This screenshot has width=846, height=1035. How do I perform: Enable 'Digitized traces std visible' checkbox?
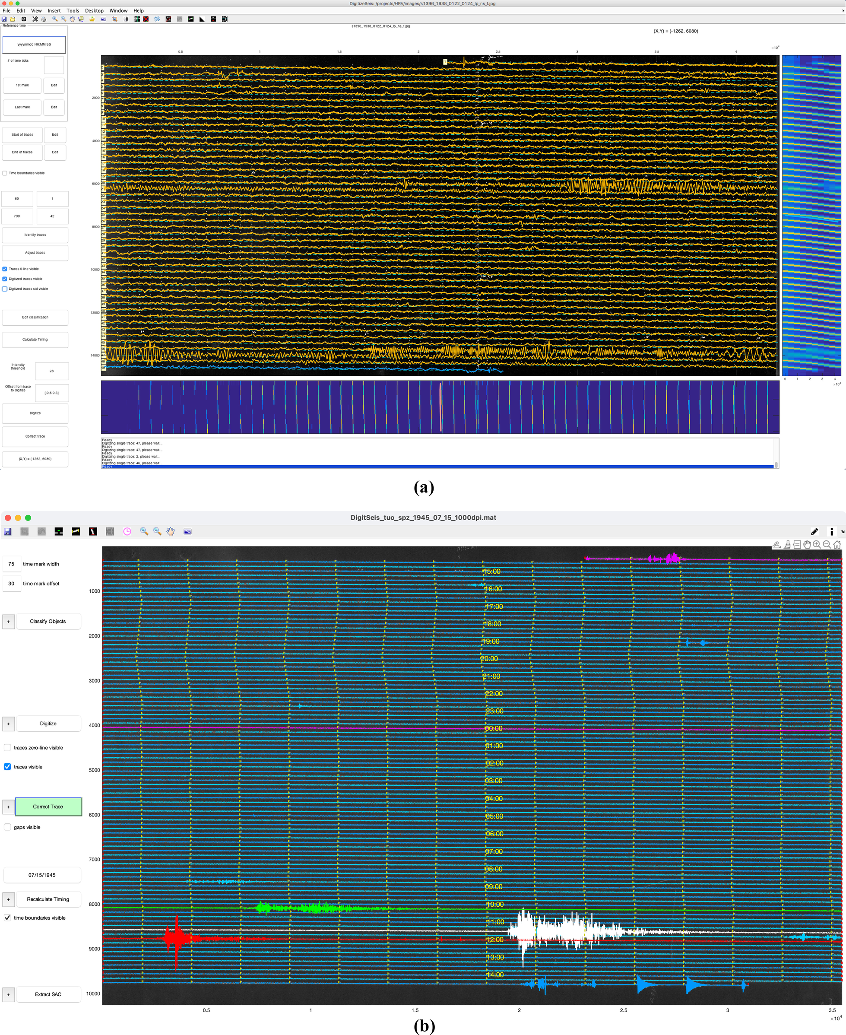point(5,289)
